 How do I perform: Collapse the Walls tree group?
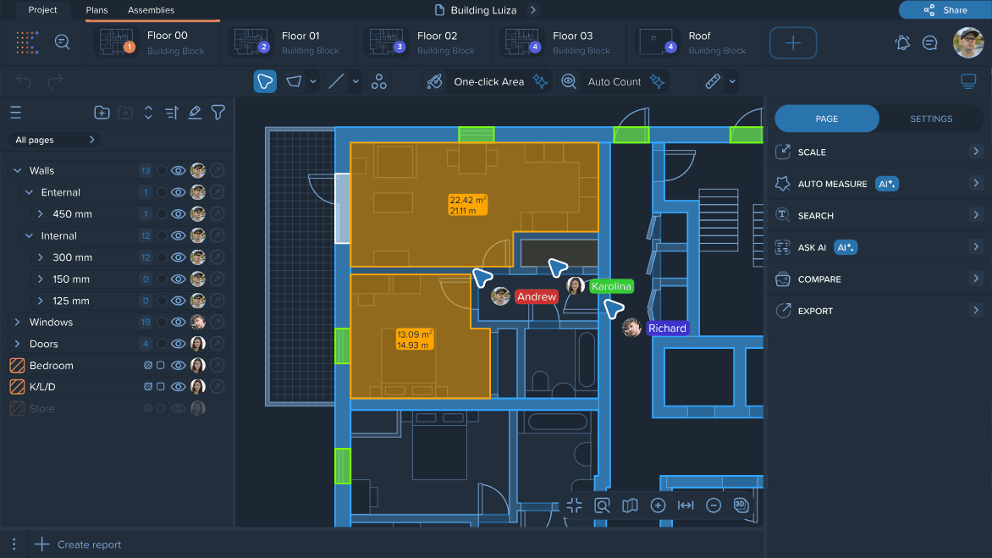[17, 171]
